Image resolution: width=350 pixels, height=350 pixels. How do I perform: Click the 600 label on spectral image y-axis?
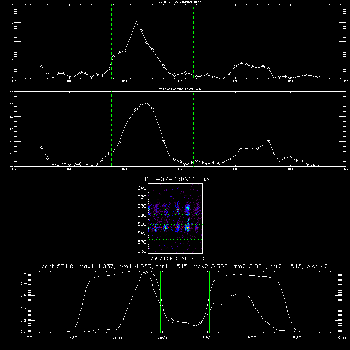click(x=142, y=206)
